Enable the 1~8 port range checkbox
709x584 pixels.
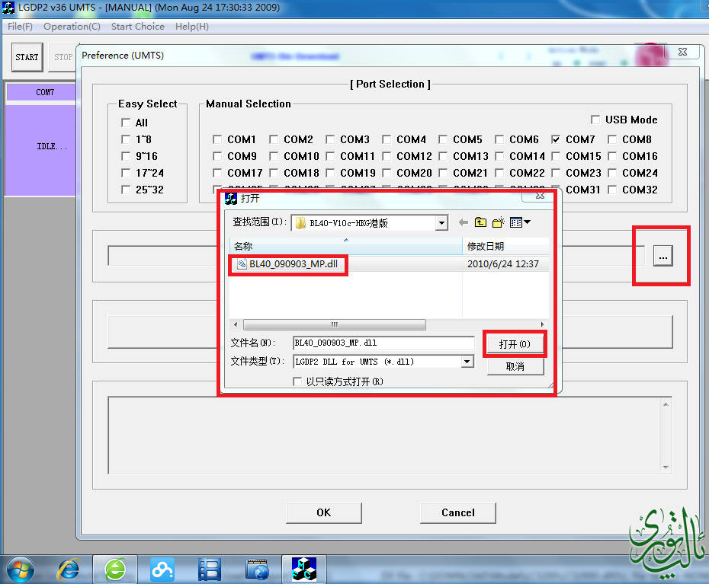[126, 139]
